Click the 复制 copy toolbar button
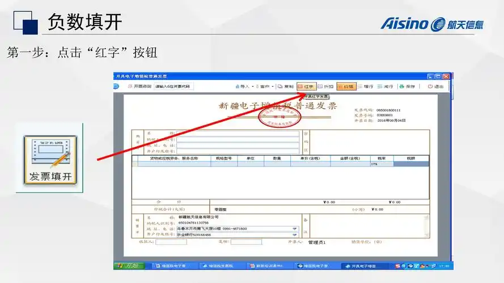 tap(286, 86)
